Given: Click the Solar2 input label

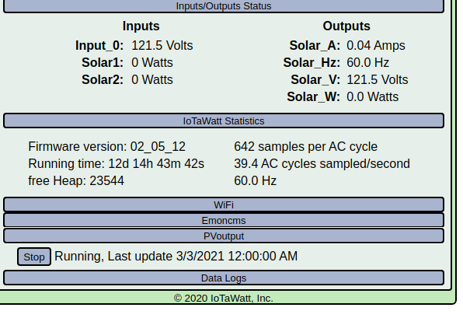Looking at the screenshot, I should 103,80.
